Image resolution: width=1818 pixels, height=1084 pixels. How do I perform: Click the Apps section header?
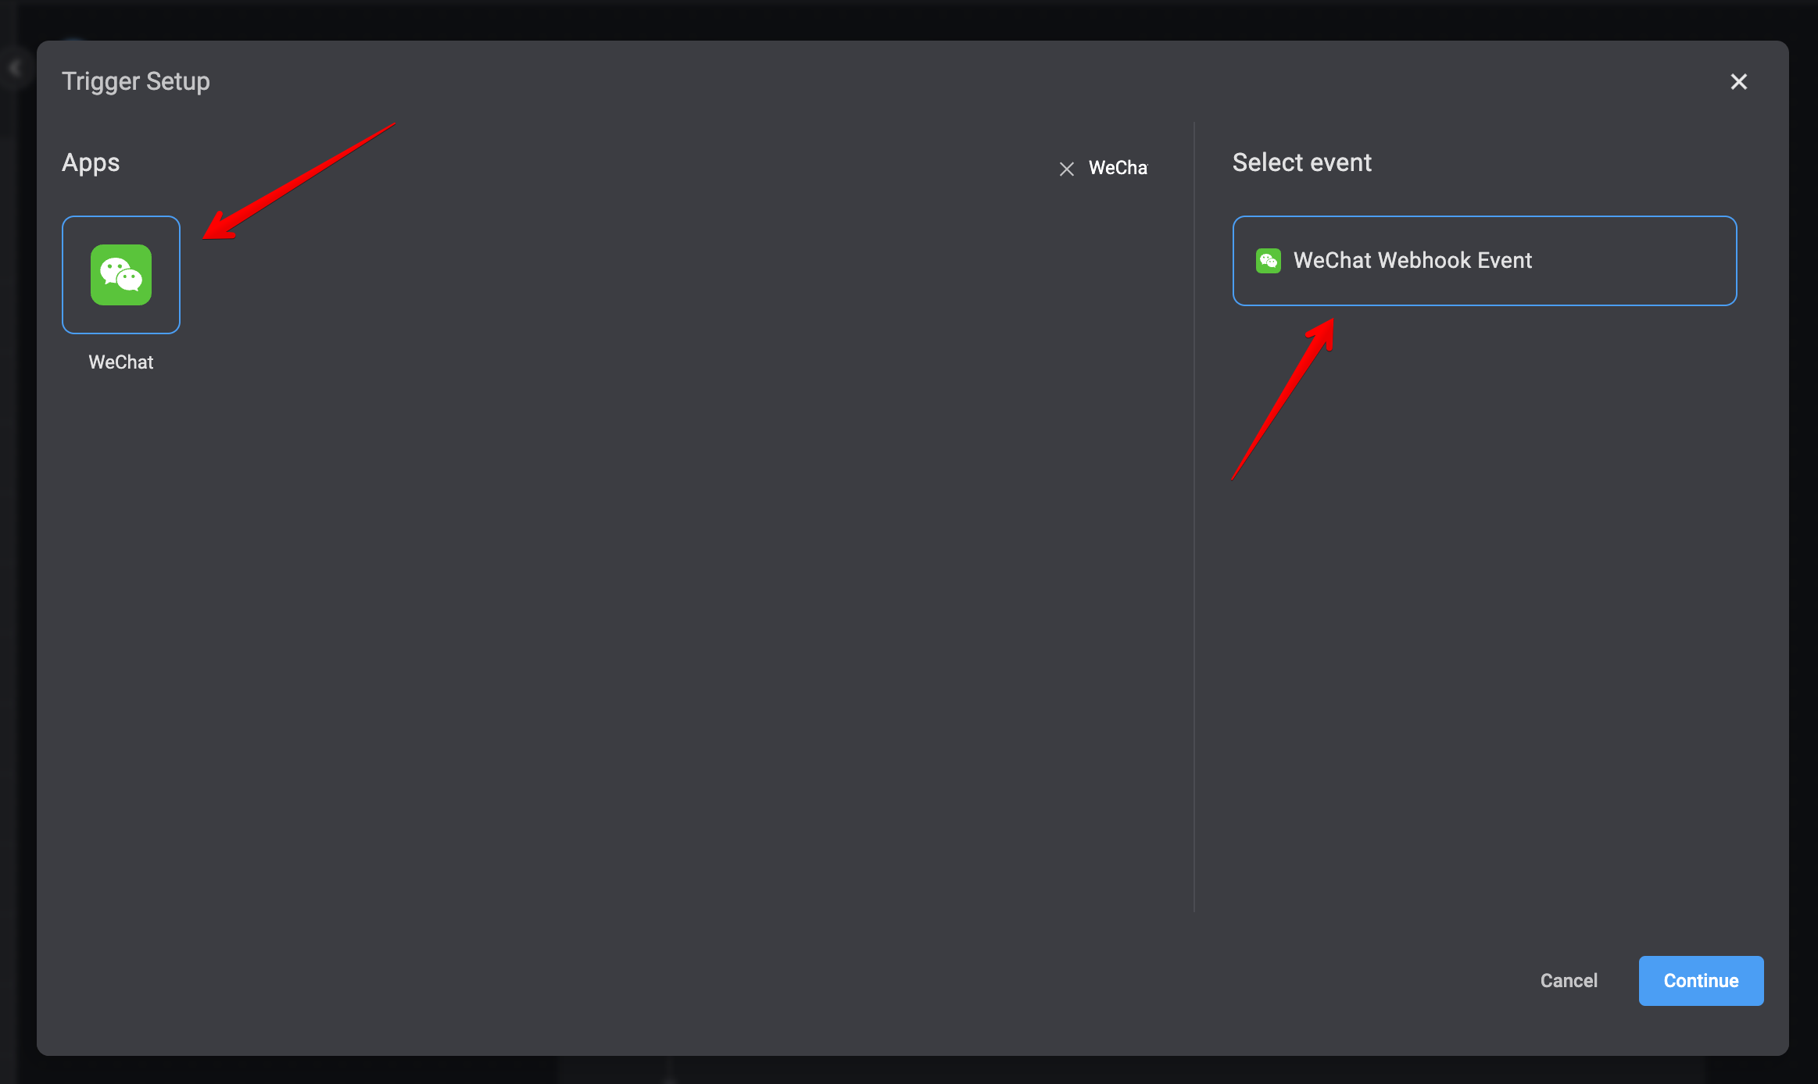[x=90, y=162]
